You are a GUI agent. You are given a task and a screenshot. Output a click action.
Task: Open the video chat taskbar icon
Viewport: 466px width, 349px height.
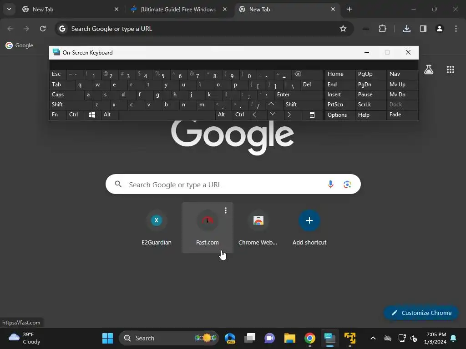click(269, 338)
